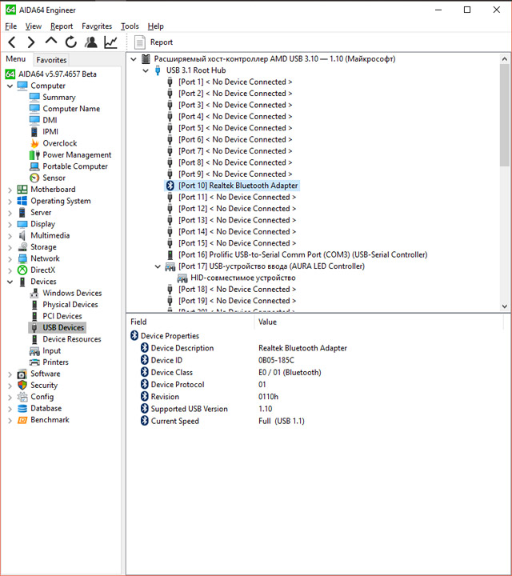Click the Value column header
512x576 pixels.
[267, 322]
